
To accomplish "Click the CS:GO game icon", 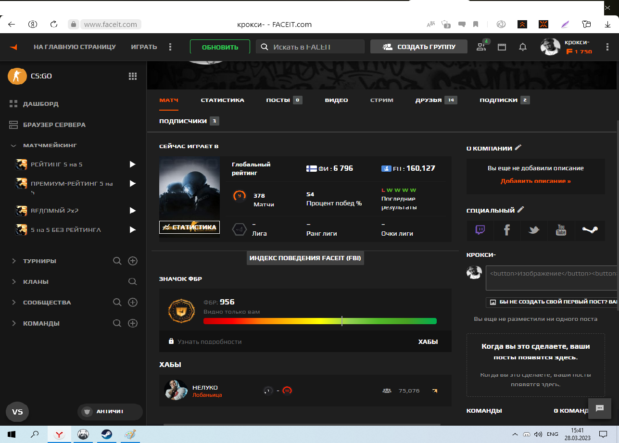I will tap(17, 76).
